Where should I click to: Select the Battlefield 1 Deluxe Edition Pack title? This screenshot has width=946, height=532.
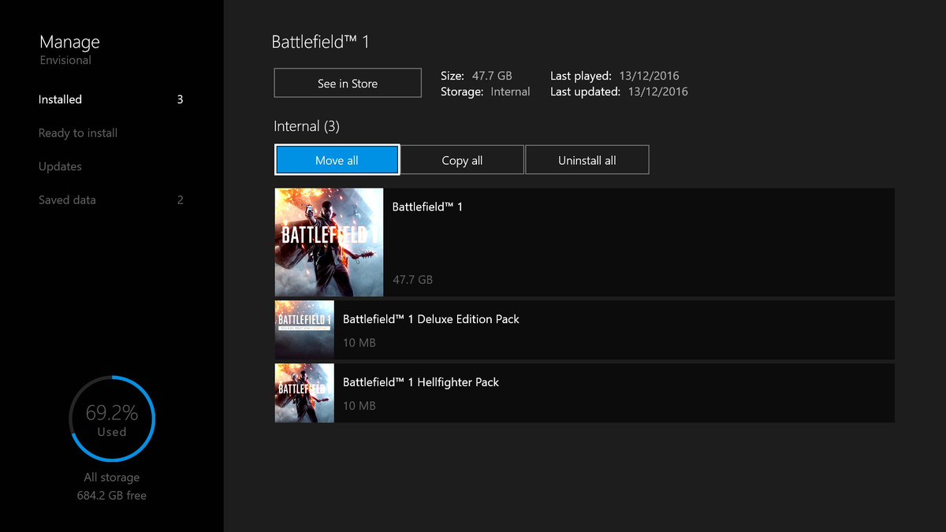(430, 319)
